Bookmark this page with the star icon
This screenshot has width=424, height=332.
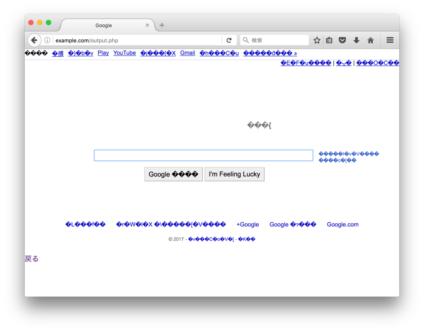[317, 40]
